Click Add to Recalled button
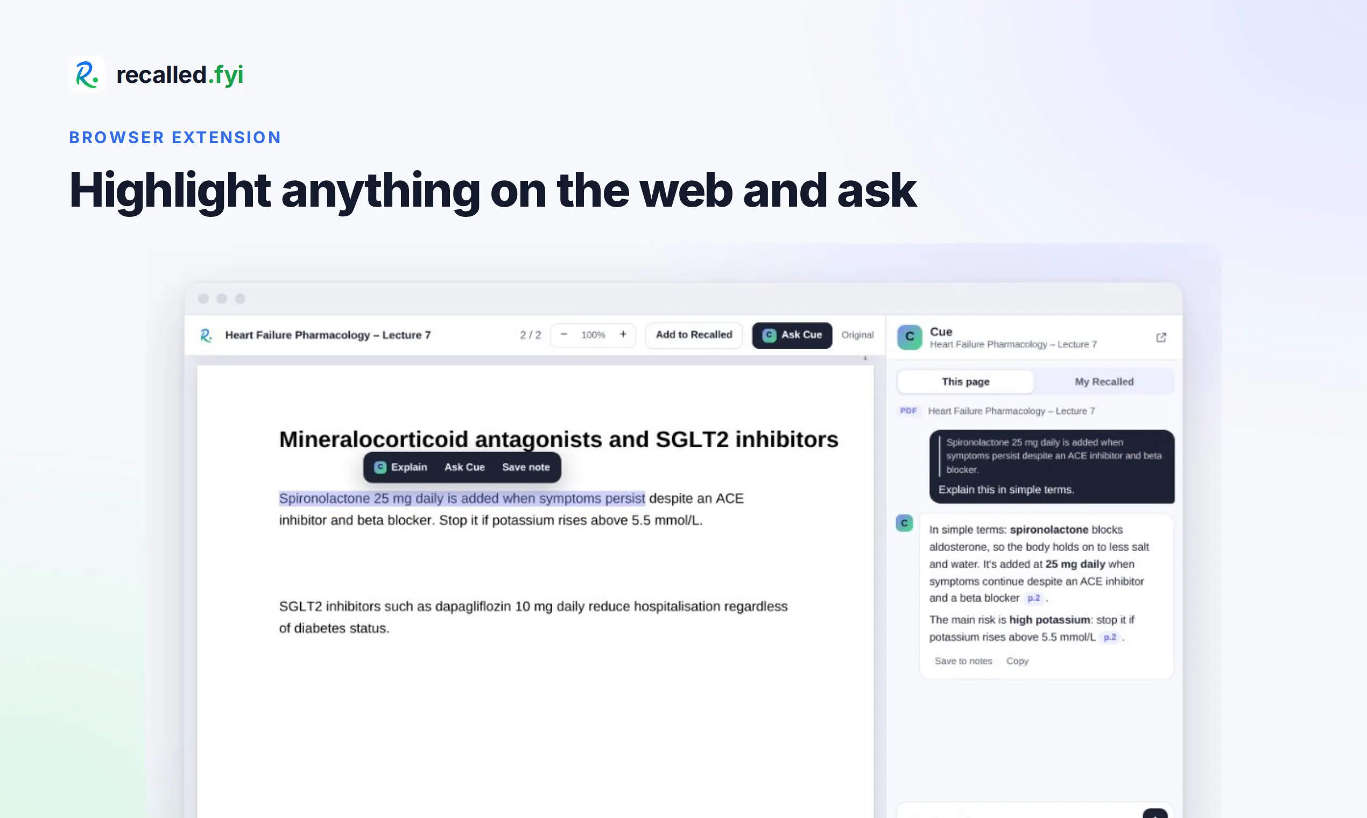This screenshot has width=1367, height=818. (694, 335)
